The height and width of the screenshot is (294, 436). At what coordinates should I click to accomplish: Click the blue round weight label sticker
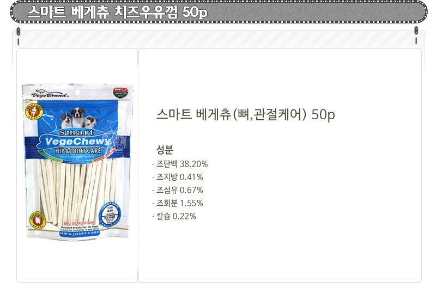point(110,216)
